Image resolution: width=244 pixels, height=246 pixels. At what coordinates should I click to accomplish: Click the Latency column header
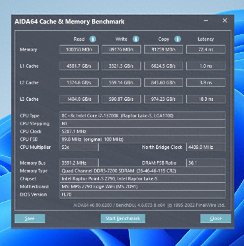(206, 39)
